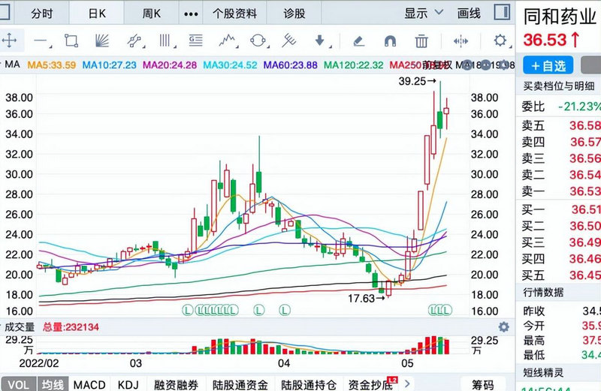Screen dimensions: 601x391
Task: Toggle the VOL volume indicator
Action: (x=18, y=384)
